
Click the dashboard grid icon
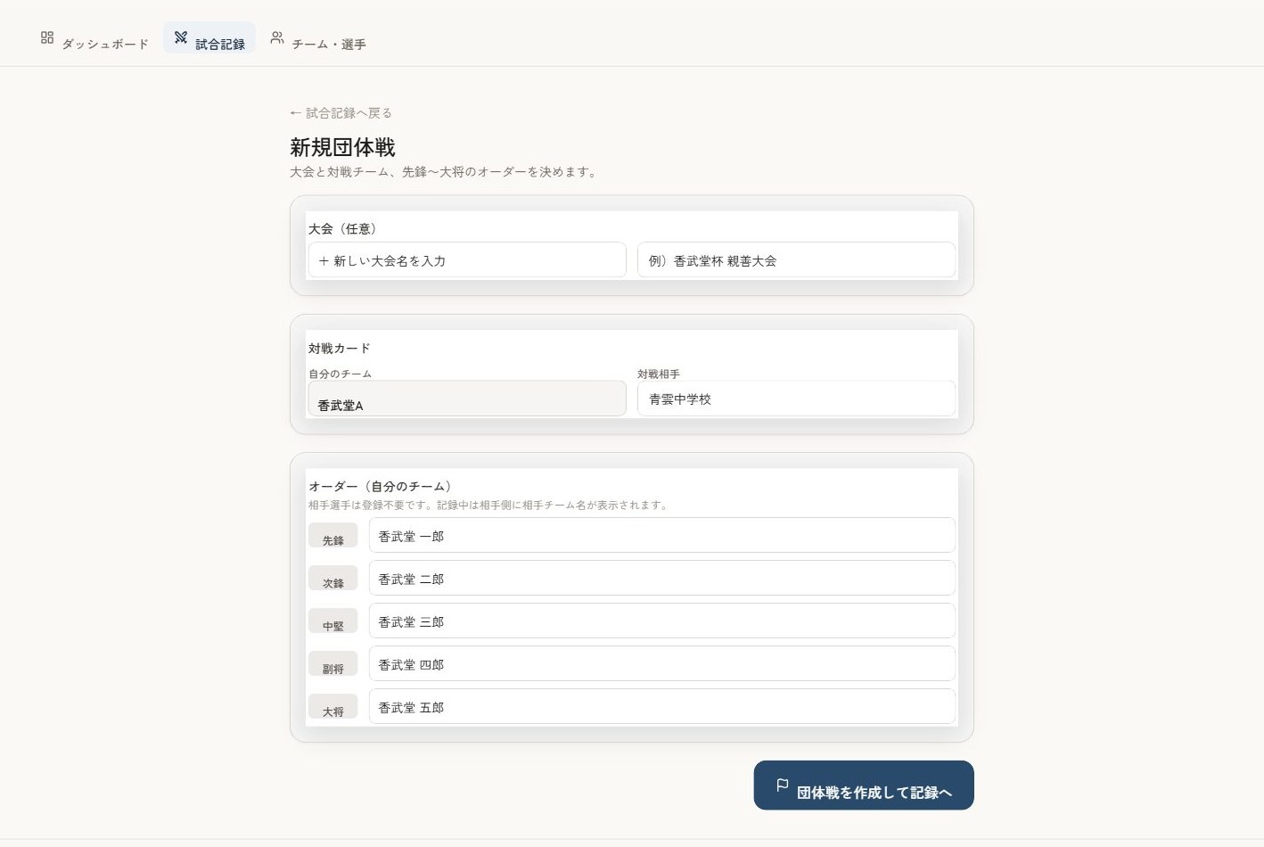click(47, 37)
